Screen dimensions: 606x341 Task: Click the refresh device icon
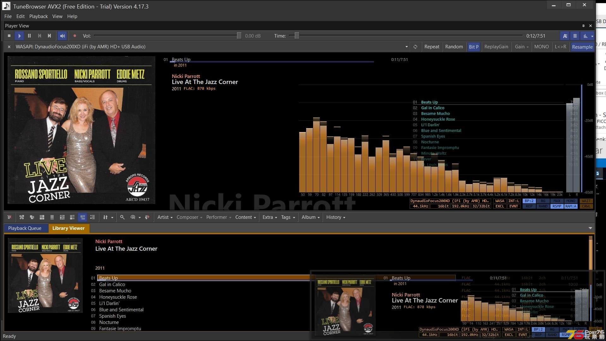[415, 47]
